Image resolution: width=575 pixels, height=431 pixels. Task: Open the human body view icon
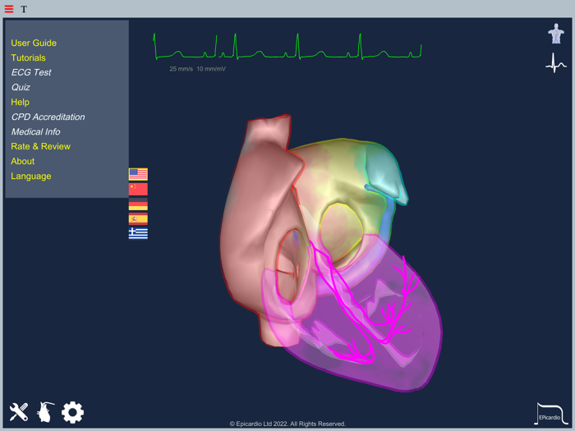(x=556, y=34)
